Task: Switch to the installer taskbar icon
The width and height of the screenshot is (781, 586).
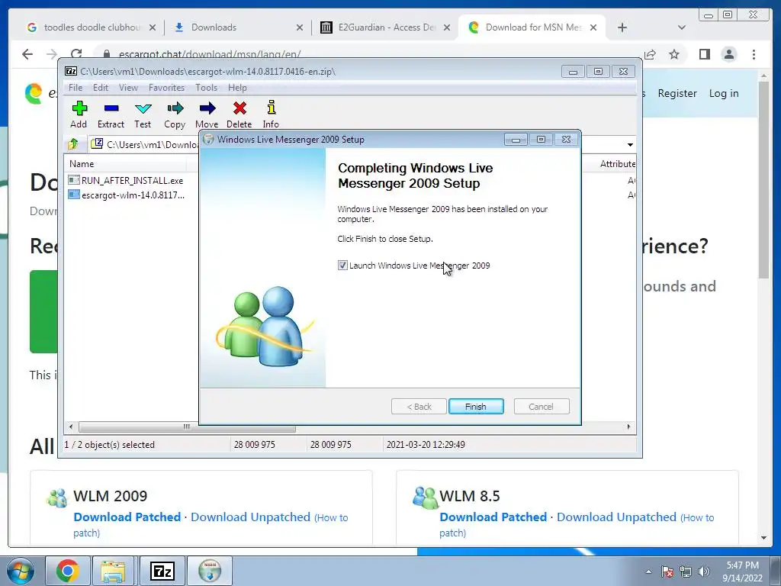Action: [x=210, y=571]
